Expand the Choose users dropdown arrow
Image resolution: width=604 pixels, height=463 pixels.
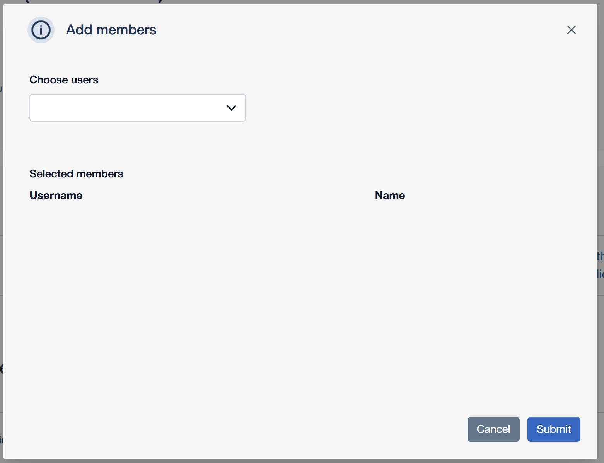(x=231, y=108)
